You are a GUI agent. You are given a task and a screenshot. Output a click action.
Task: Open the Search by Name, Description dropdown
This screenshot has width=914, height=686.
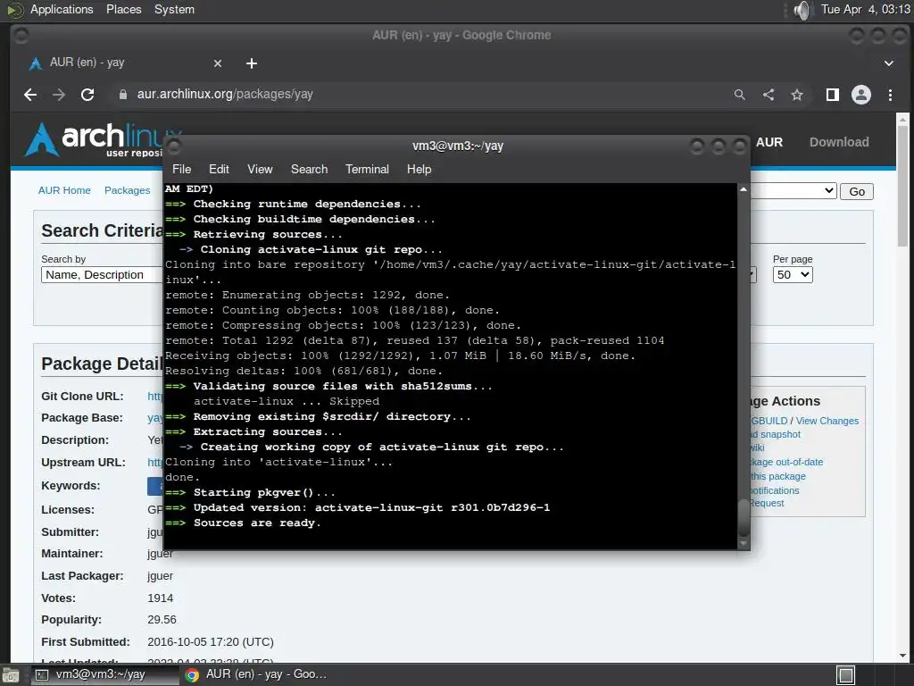[x=102, y=275]
